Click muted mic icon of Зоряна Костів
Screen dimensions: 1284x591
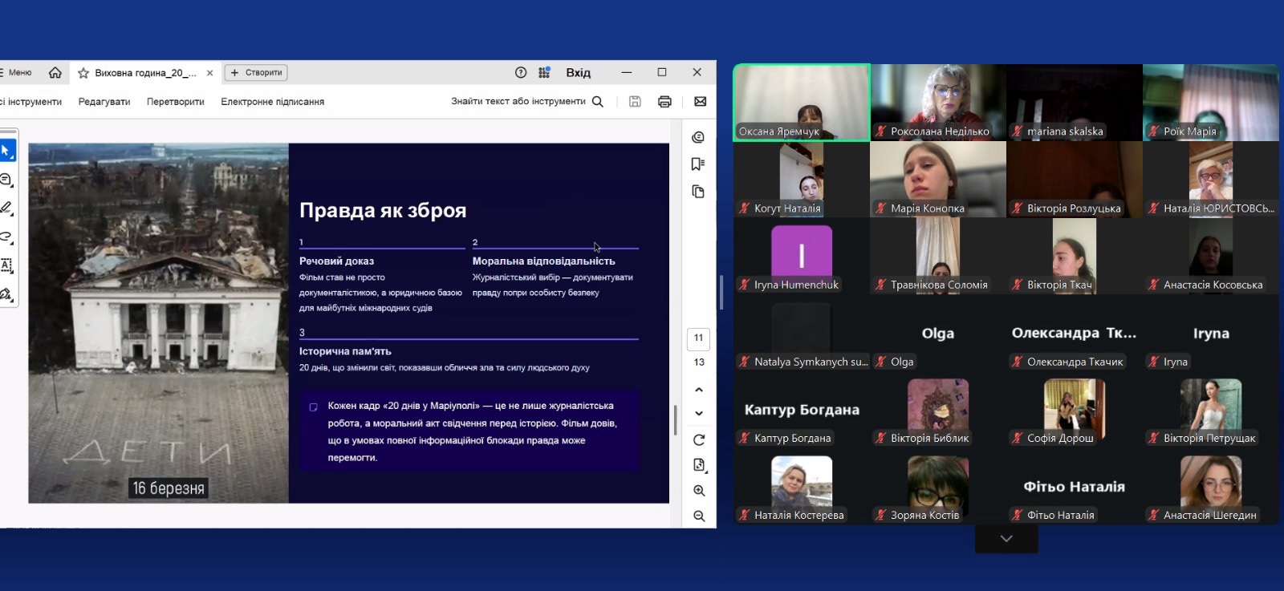tap(881, 516)
